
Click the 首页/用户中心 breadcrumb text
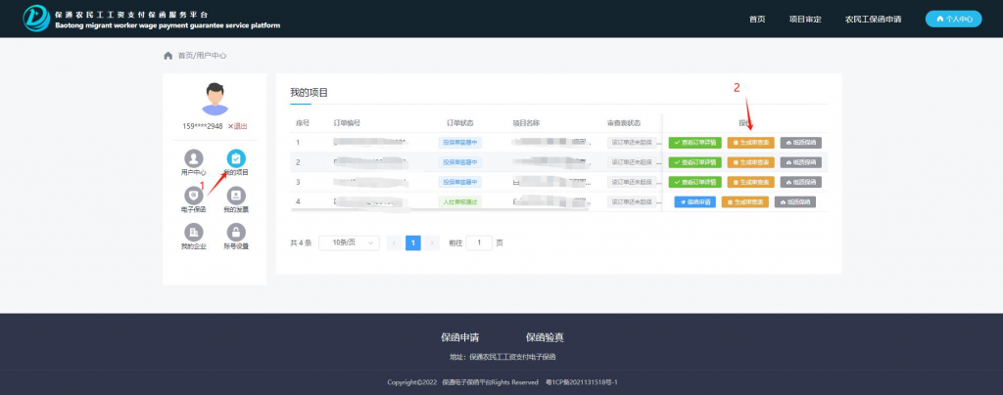tap(202, 56)
